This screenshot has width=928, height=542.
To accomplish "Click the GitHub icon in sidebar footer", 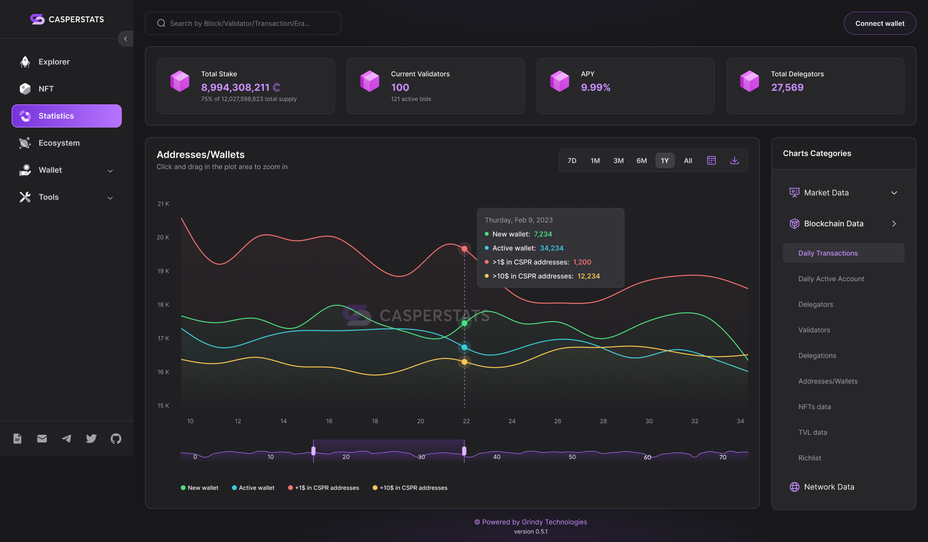I will 116,439.
